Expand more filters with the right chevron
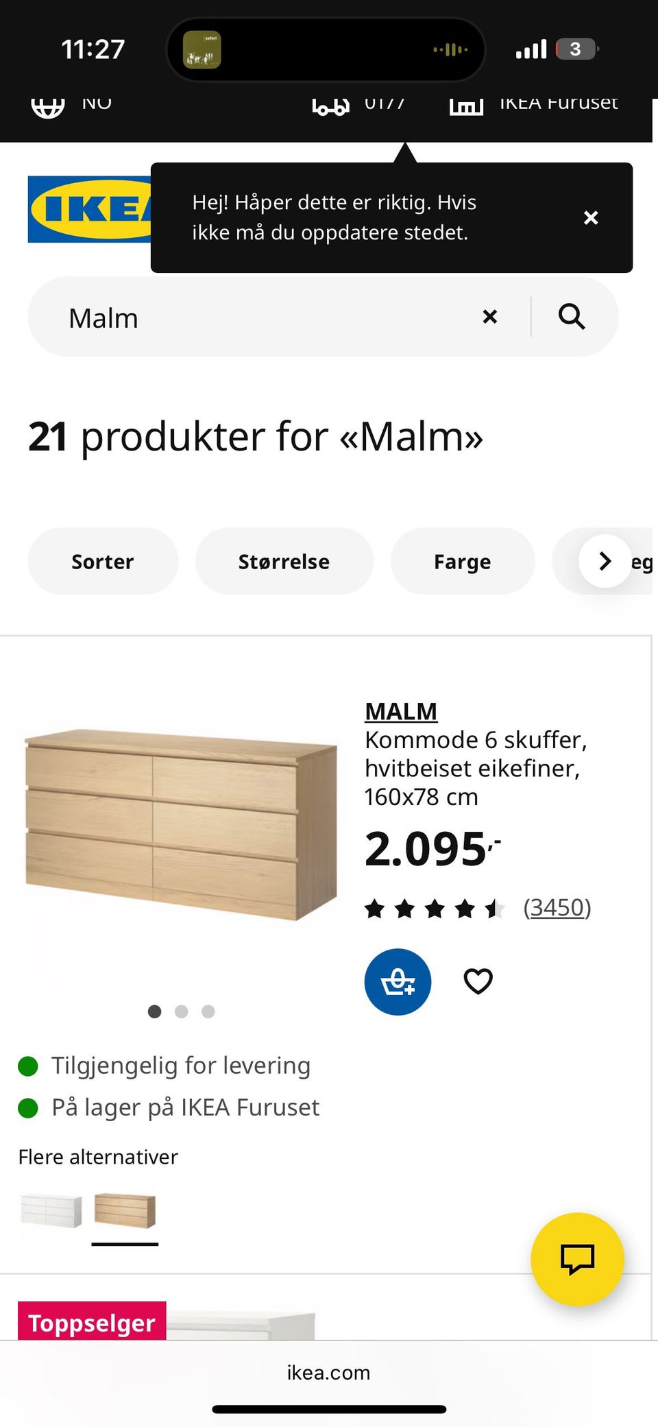The image size is (658, 1427). pyautogui.click(x=605, y=561)
